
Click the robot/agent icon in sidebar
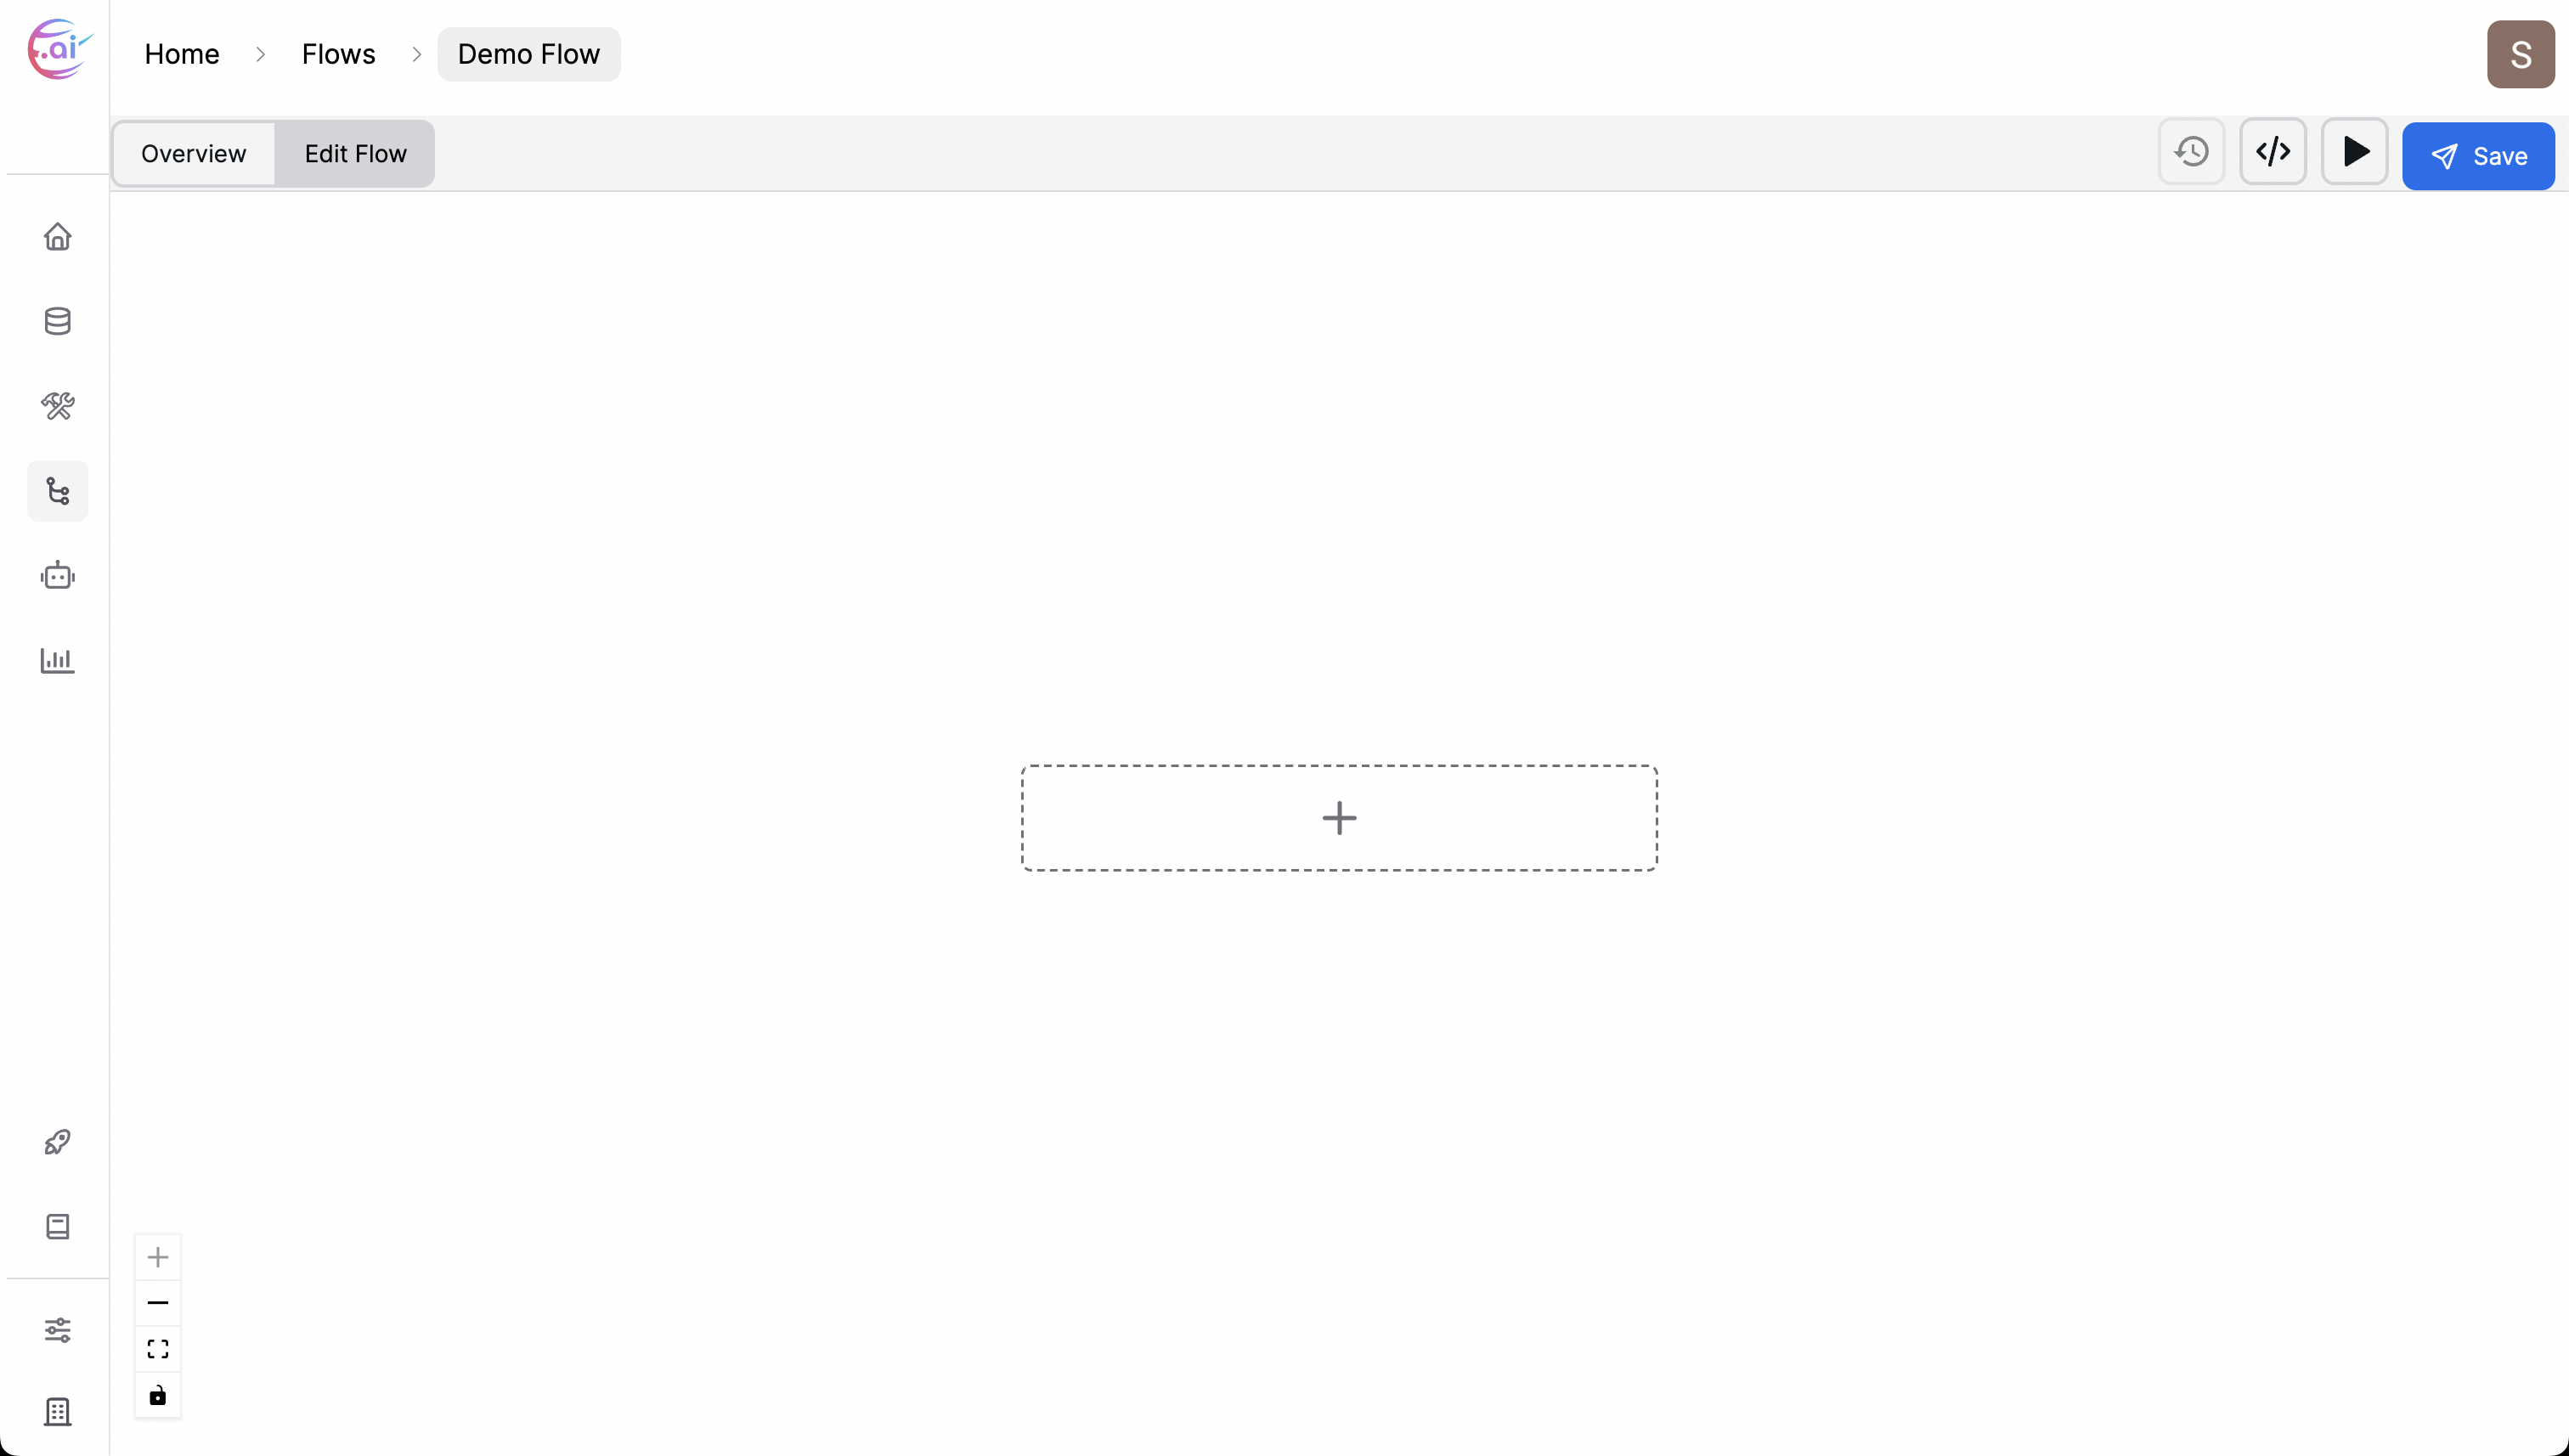coord(56,575)
